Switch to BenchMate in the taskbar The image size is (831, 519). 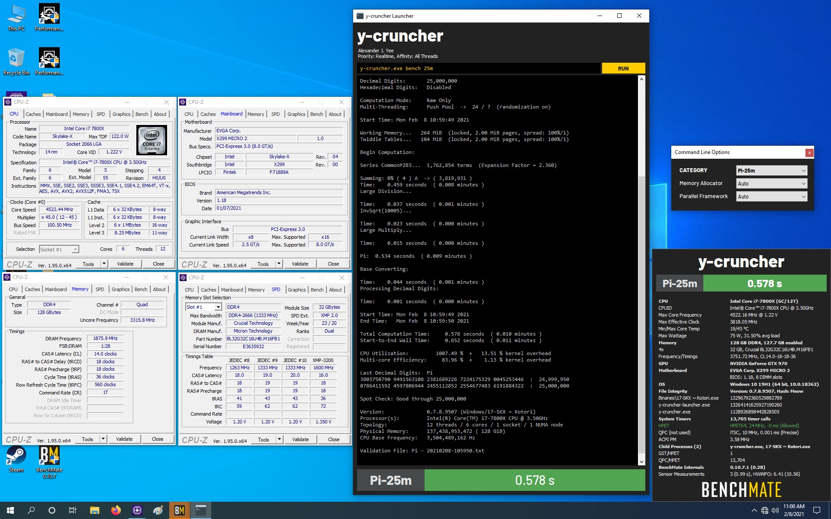click(x=179, y=510)
